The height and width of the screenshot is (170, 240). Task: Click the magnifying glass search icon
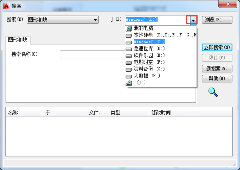[x=213, y=92]
